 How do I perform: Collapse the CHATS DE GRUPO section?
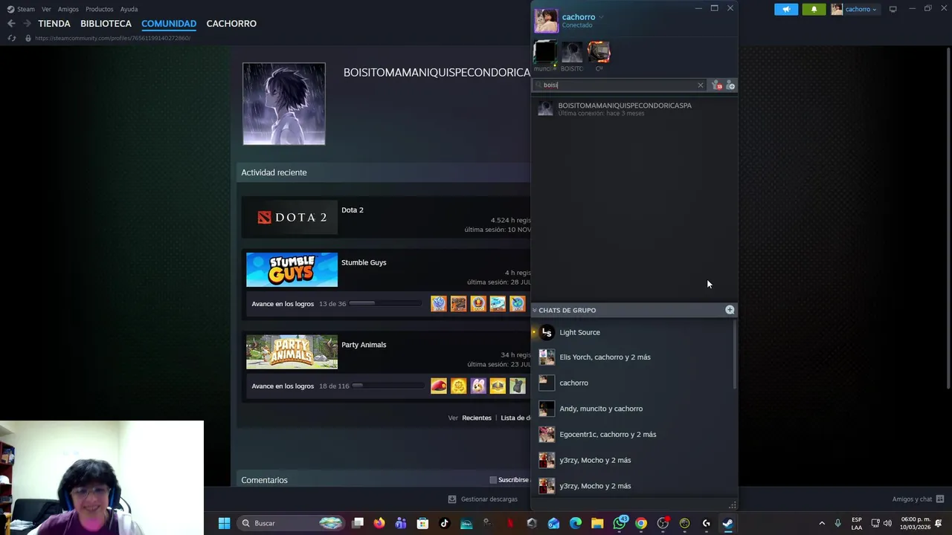click(x=534, y=310)
